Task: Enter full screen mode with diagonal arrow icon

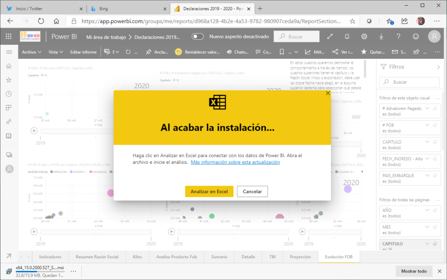Action: (330, 37)
